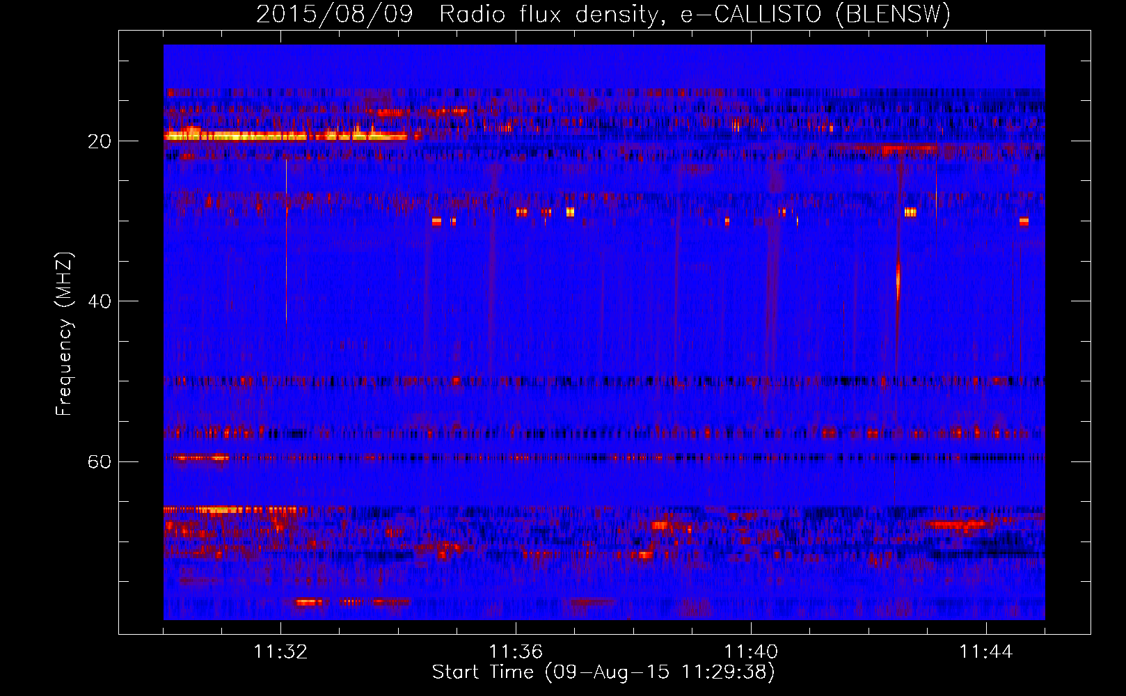Click the '11:36' time tick label
This screenshot has height=696, width=1126.
click(x=516, y=651)
